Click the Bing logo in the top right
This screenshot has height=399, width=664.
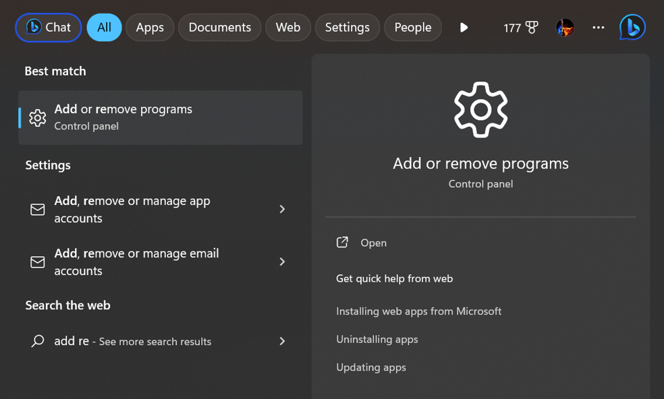click(x=632, y=28)
